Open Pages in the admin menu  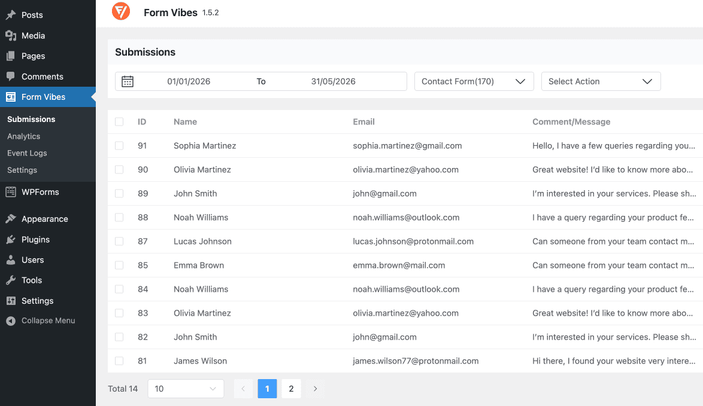33,56
